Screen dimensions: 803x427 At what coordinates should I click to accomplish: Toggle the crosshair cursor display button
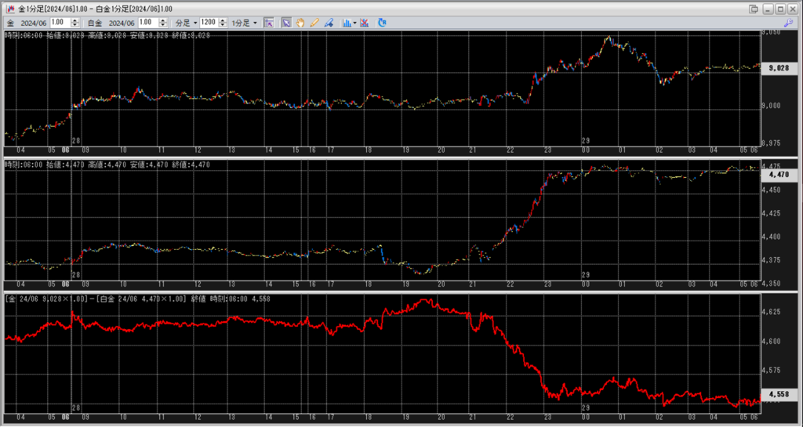(x=269, y=23)
